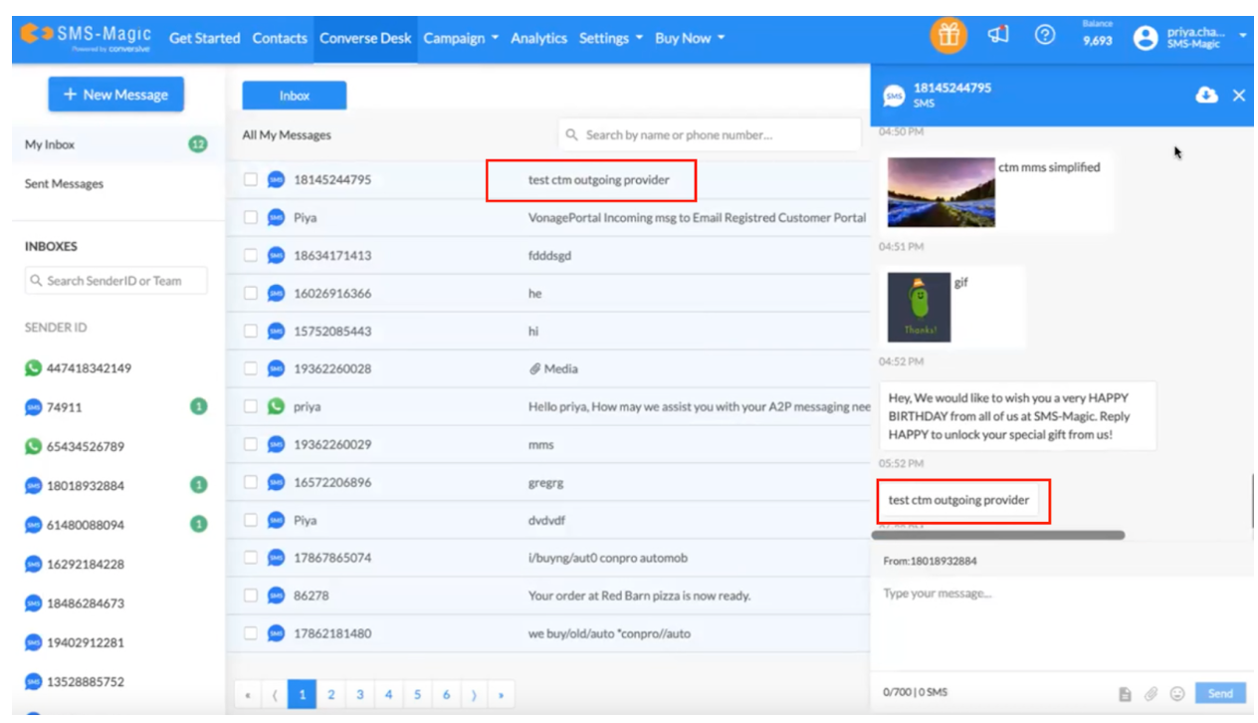Click the New Message button

115,95
